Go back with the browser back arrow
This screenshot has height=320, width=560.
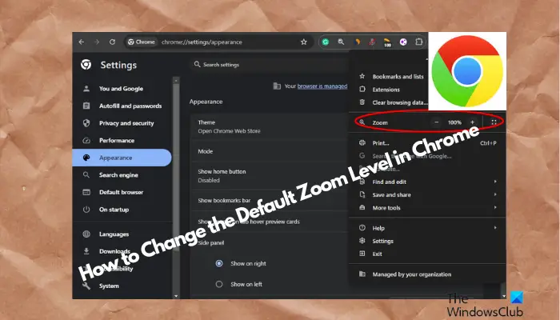pos(82,42)
